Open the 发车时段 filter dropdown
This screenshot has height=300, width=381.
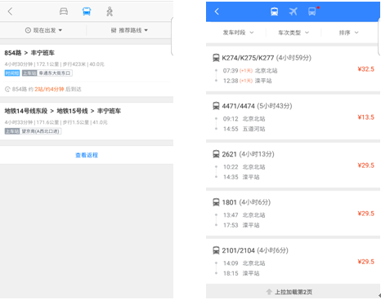[238, 33]
